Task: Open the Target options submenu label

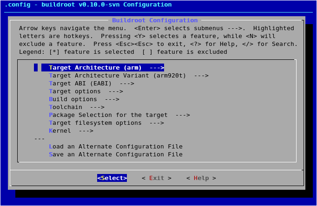Action: pyautogui.click(x=74, y=91)
